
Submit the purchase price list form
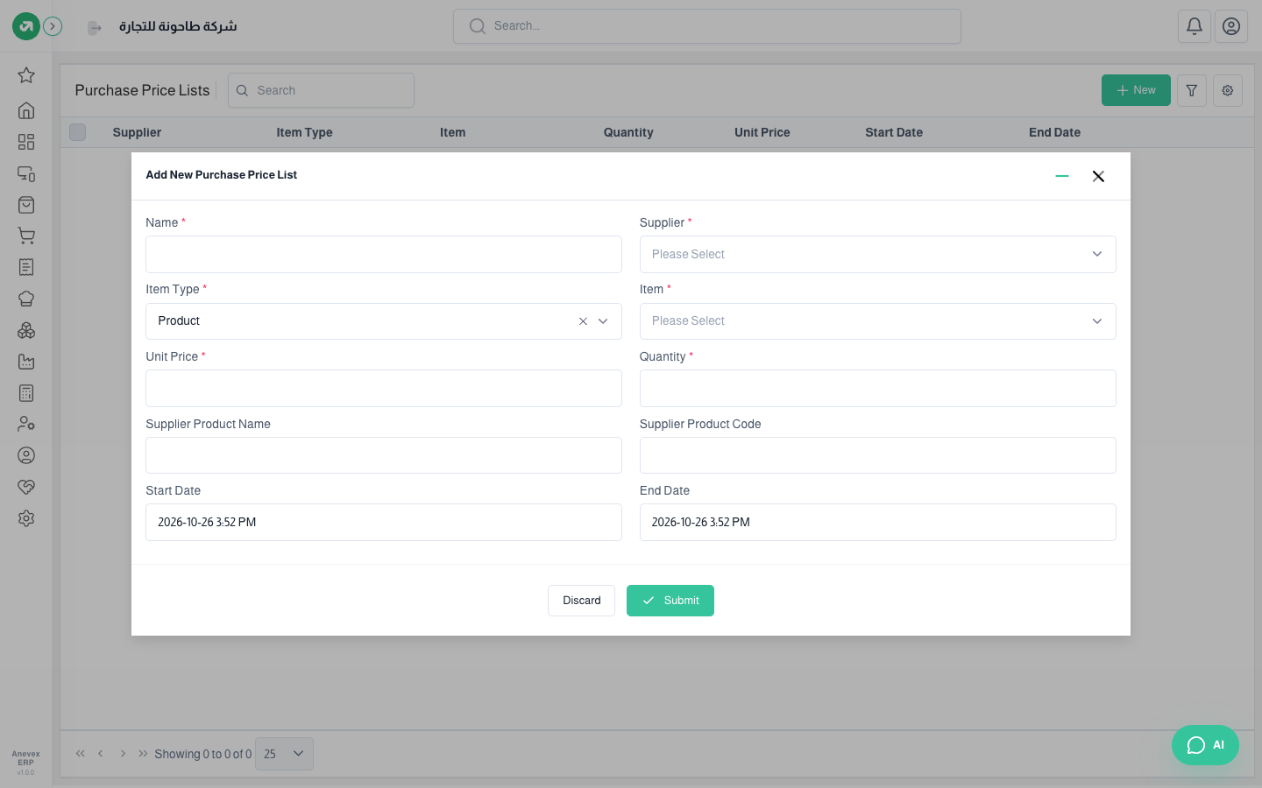(x=670, y=601)
